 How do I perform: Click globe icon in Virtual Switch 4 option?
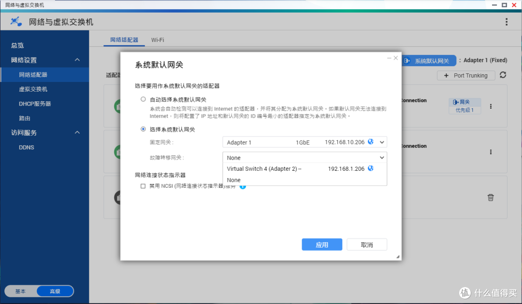pos(371,168)
